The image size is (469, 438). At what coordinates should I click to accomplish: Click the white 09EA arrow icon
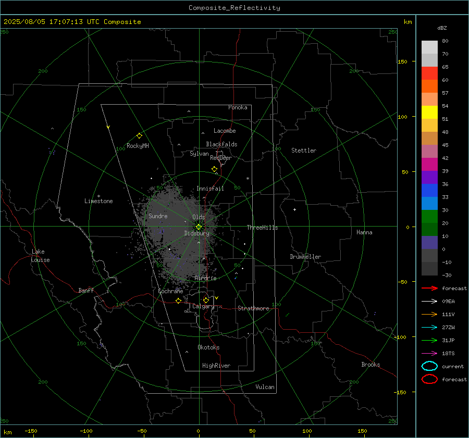point(429,301)
